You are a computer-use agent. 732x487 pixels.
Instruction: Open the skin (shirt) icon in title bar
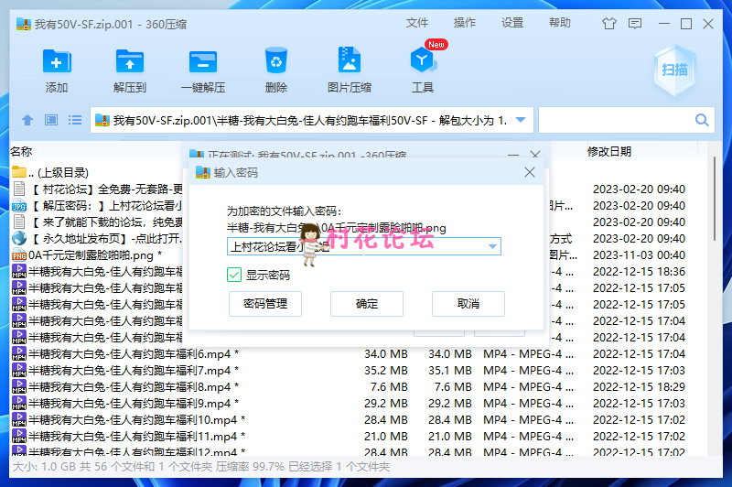[x=608, y=24]
